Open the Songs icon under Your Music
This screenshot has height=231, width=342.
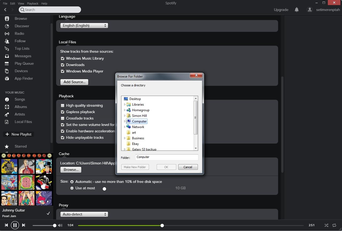point(7,99)
